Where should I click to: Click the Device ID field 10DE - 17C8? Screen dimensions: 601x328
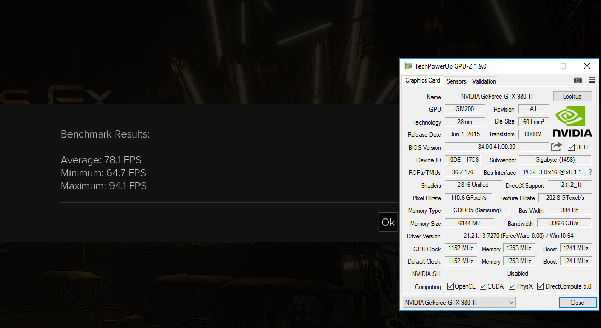[463, 159]
